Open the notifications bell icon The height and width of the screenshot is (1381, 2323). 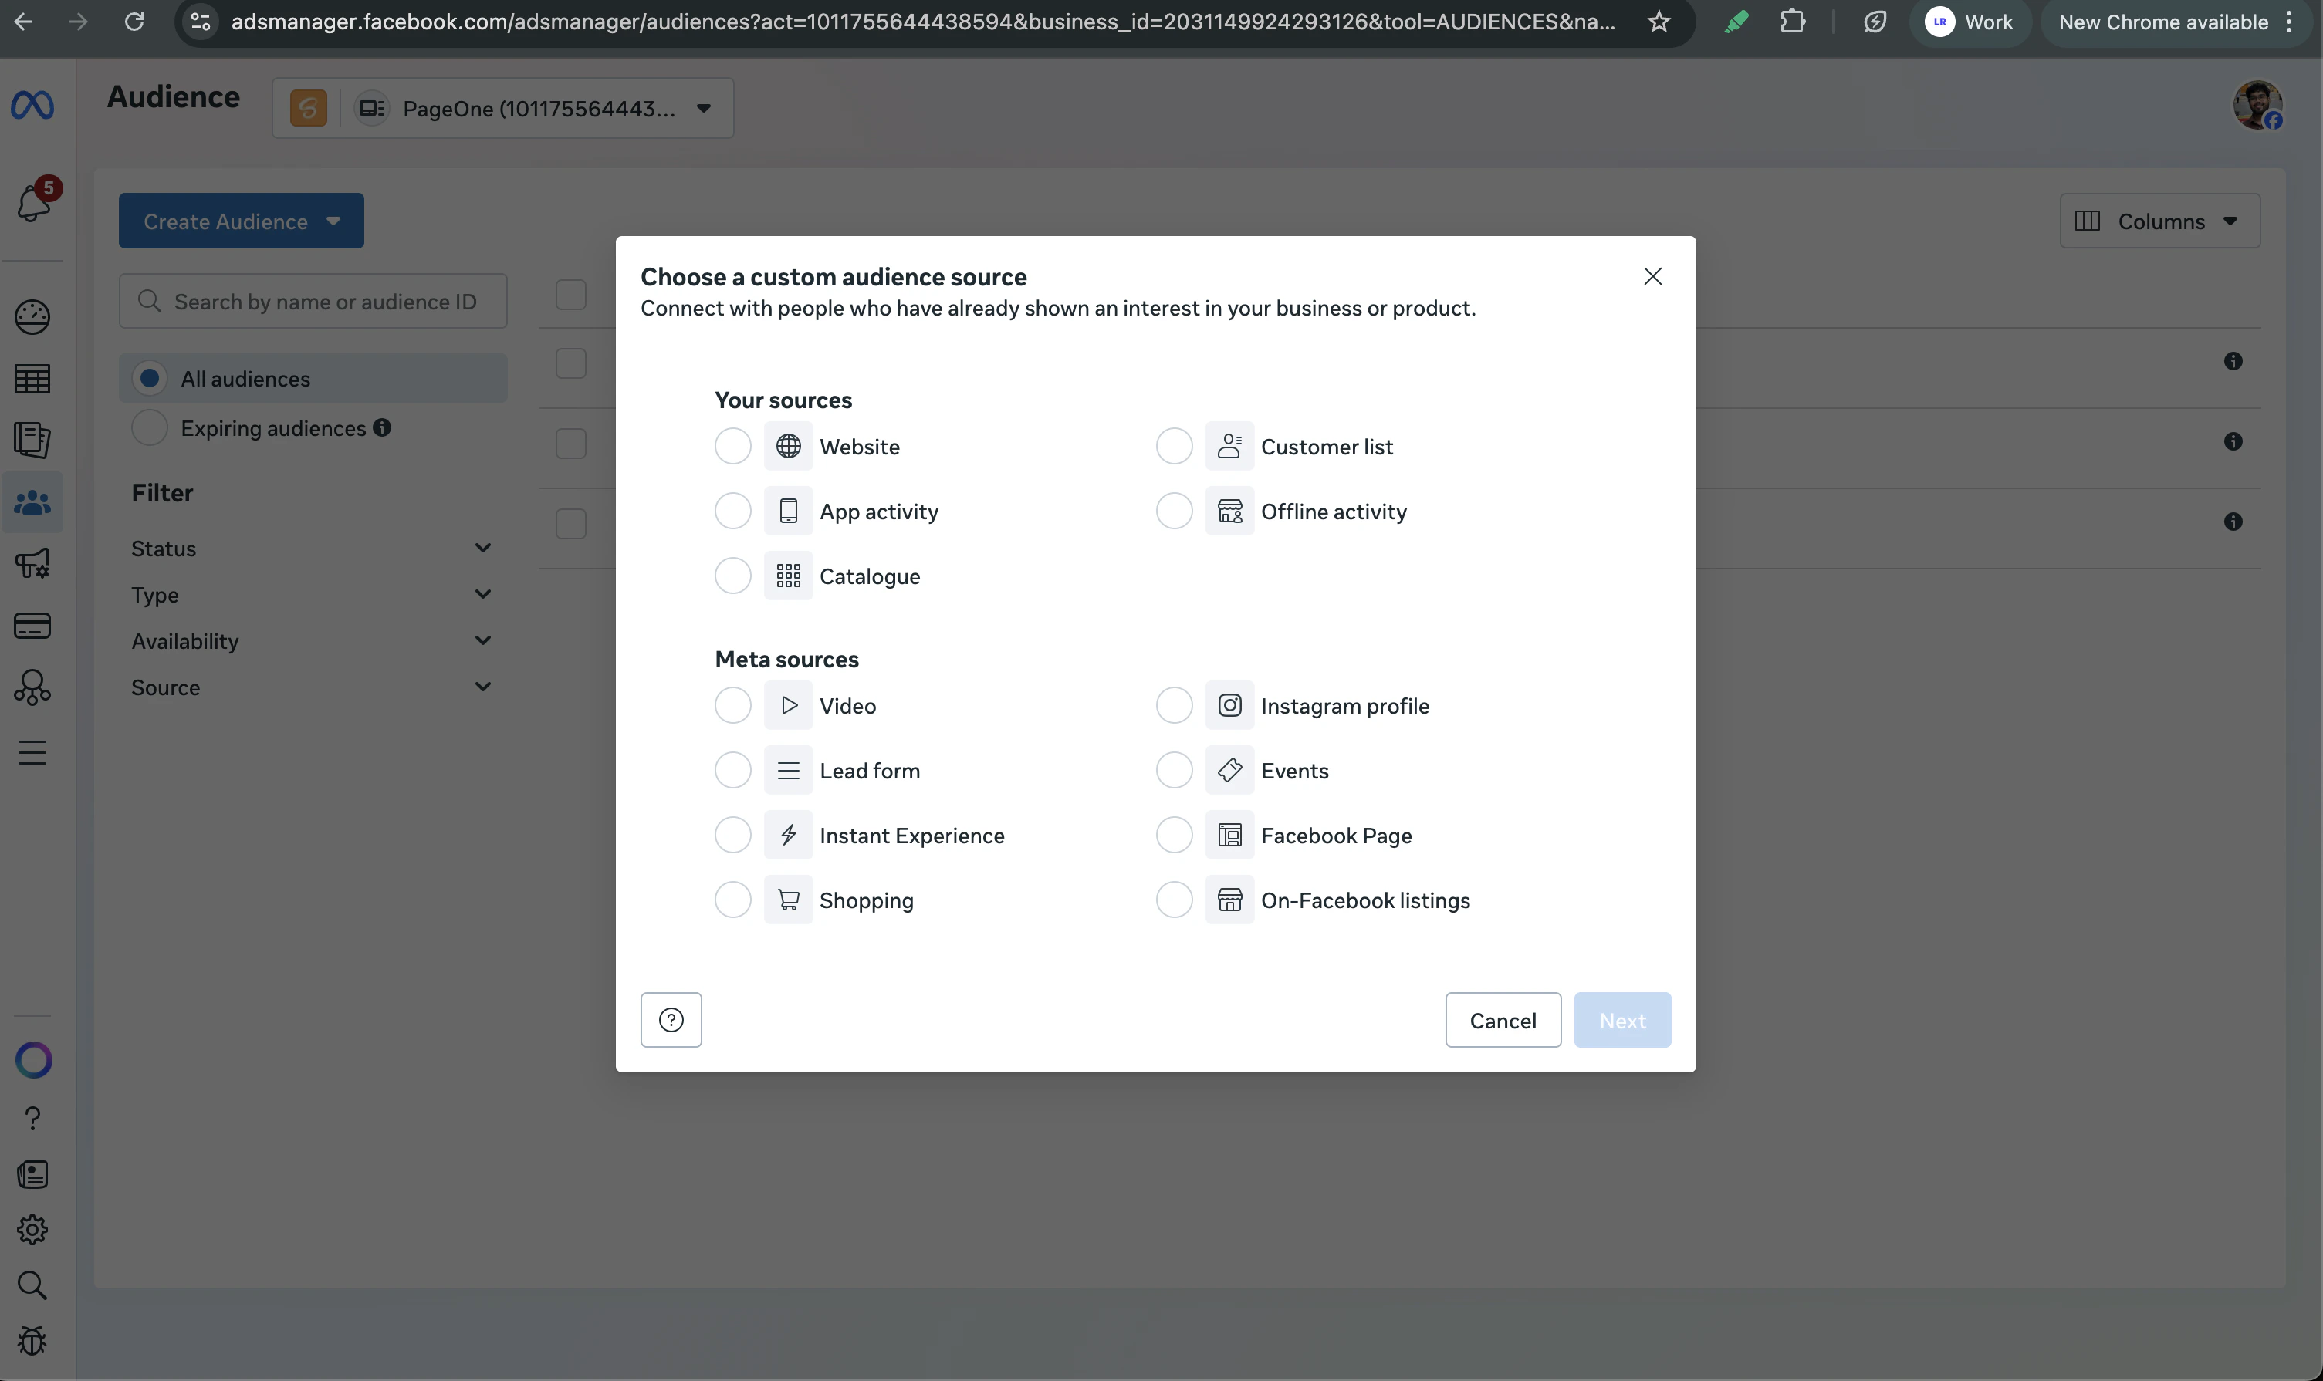coord(33,202)
